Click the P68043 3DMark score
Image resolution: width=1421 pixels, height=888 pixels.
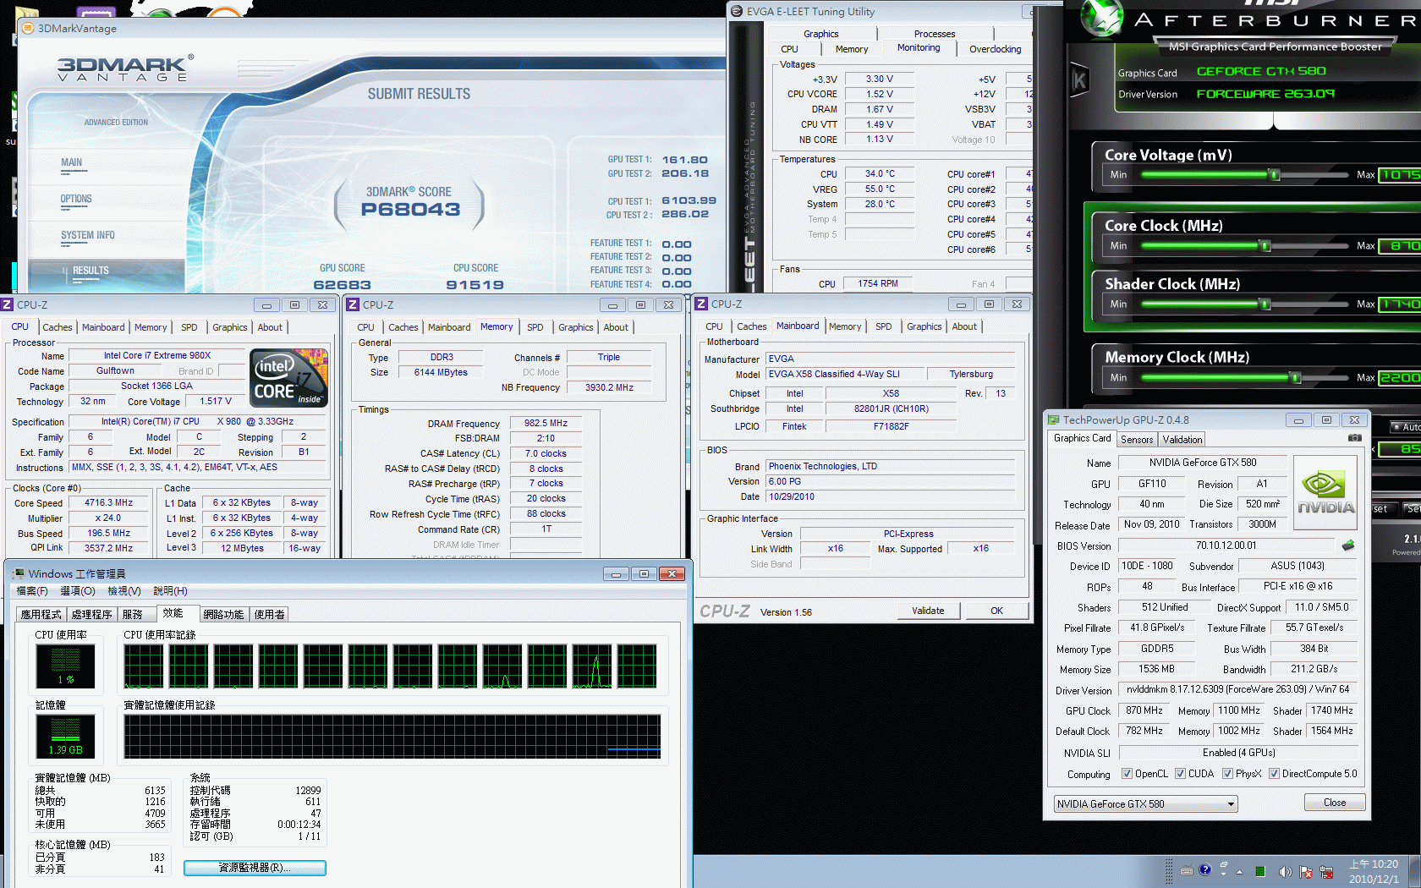pyautogui.click(x=410, y=209)
